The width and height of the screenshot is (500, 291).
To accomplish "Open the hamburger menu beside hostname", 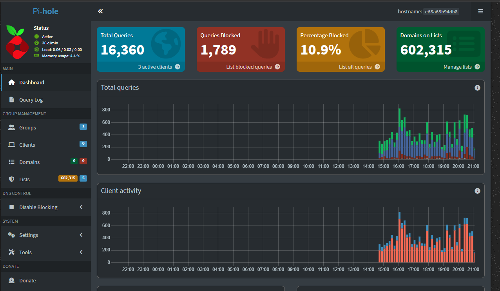I will click(480, 11).
